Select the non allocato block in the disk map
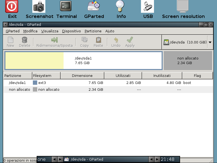 (x=188, y=61)
